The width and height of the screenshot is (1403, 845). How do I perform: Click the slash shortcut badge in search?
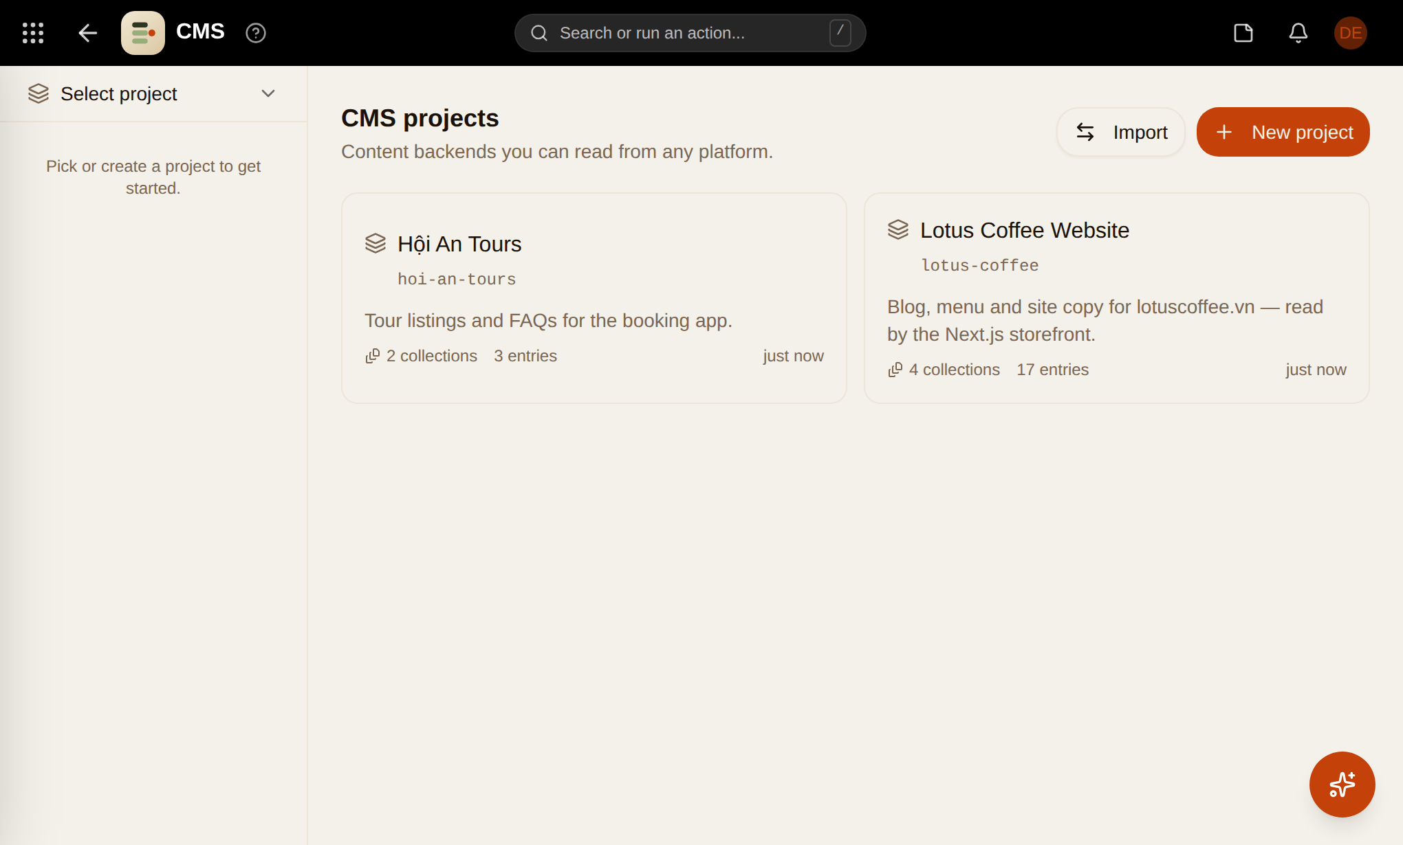(840, 33)
